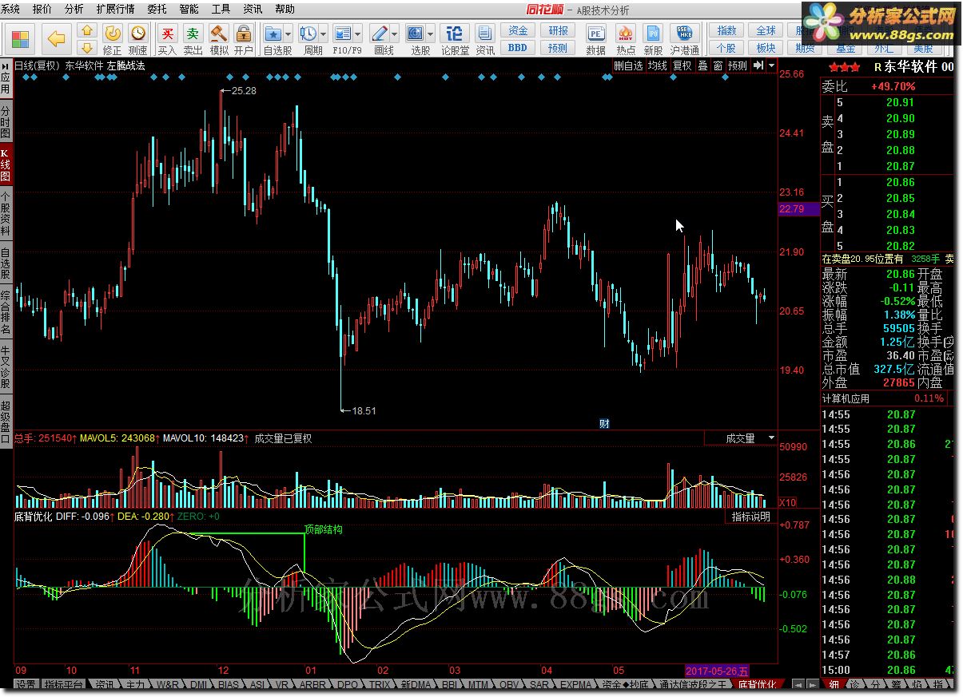Click the 周期 period icon

pyautogui.click(x=308, y=39)
